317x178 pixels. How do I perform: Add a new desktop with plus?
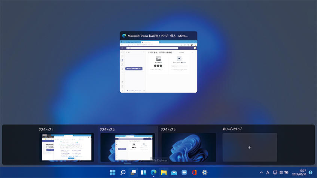tap(250, 147)
